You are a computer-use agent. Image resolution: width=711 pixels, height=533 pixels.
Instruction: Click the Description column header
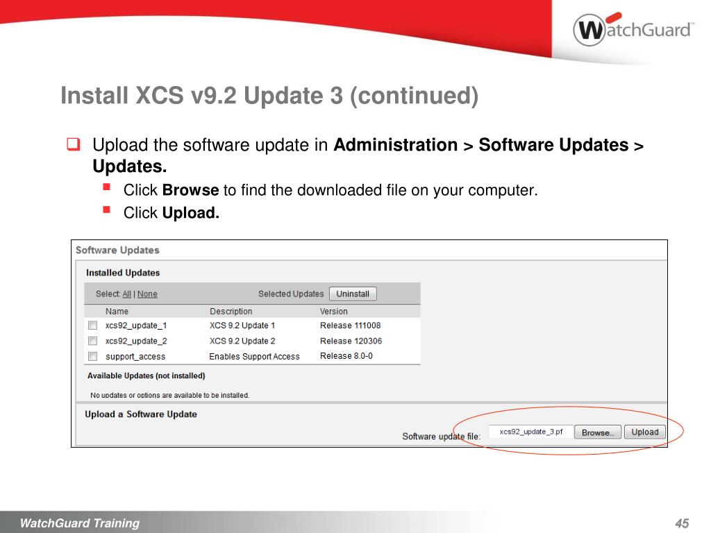click(x=231, y=312)
